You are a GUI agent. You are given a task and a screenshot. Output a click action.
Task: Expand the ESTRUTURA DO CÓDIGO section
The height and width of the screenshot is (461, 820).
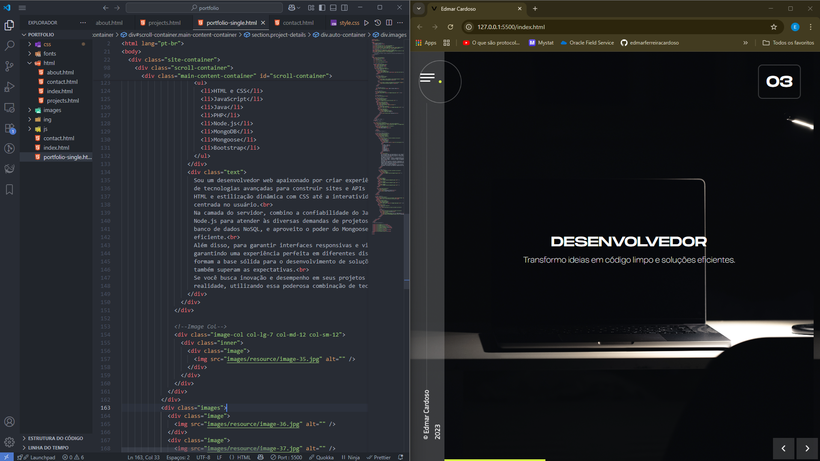point(55,438)
